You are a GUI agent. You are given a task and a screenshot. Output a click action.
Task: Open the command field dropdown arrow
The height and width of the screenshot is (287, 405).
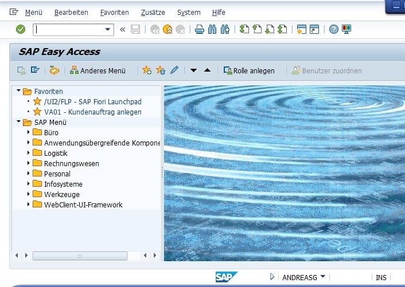point(108,29)
